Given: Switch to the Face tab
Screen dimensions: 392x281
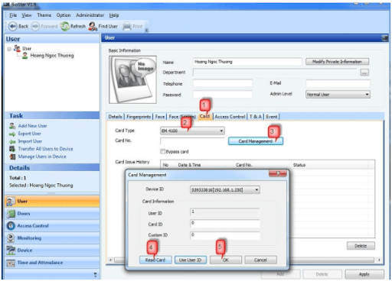Looking at the screenshot, I should 160,117.
